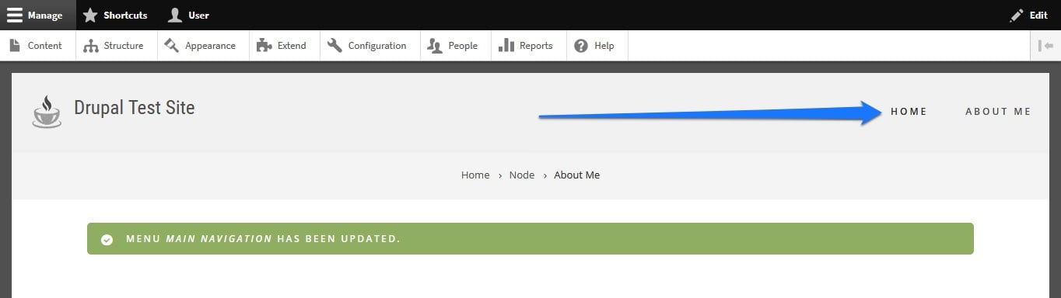Viewport: 1061px width, 298px height.
Task: Click the menu updated status message text
Action: (263, 239)
